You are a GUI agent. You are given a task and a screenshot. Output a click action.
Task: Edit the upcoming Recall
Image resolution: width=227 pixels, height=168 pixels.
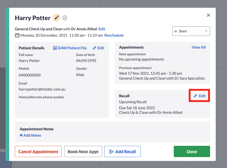tap(200, 96)
